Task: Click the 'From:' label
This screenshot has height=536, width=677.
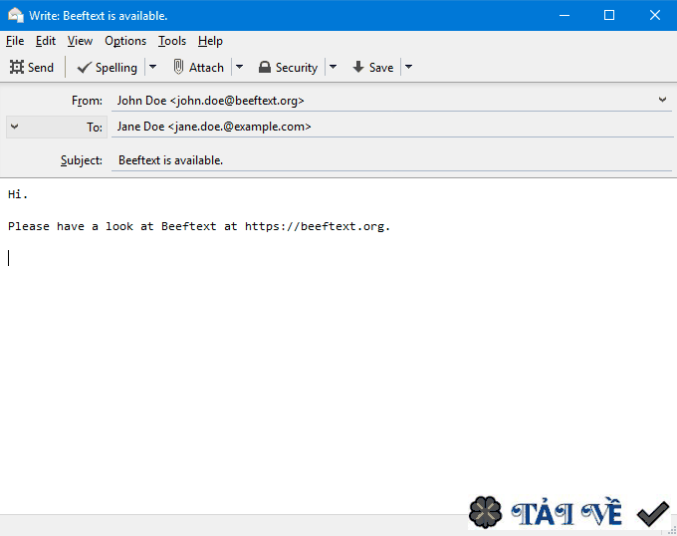Action: (87, 101)
